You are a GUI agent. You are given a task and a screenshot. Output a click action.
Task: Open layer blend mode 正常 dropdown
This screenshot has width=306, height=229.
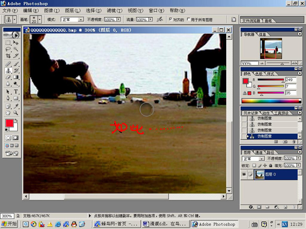tap(262, 159)
